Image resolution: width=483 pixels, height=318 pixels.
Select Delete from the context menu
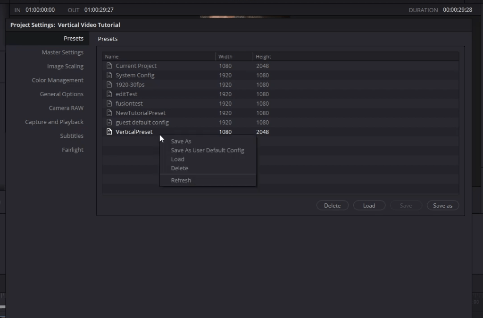pyautogui.click(x=180, y=168)
